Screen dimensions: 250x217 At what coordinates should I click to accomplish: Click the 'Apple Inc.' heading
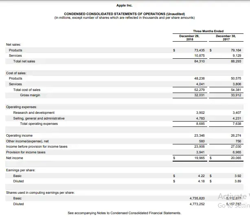(124, 5)
